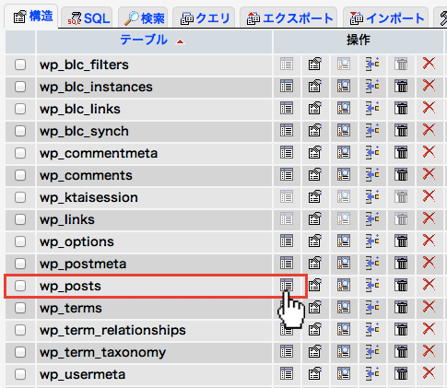The width and height of the screenshot is (447, 388).
Task: Go to the インポート import tab
Action: (x=385, y=18)
